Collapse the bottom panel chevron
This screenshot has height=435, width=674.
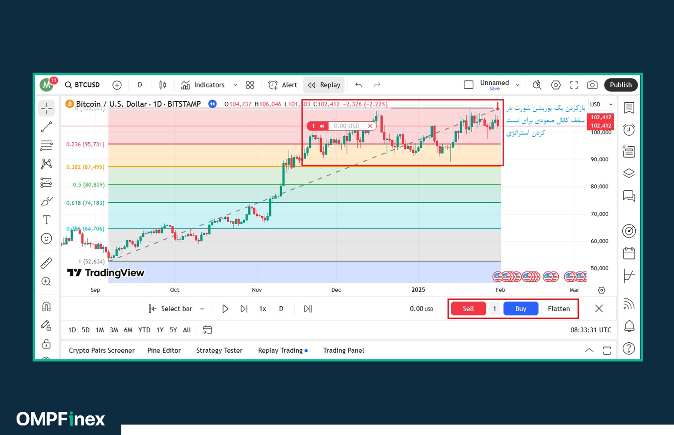[x=589, y=351]
